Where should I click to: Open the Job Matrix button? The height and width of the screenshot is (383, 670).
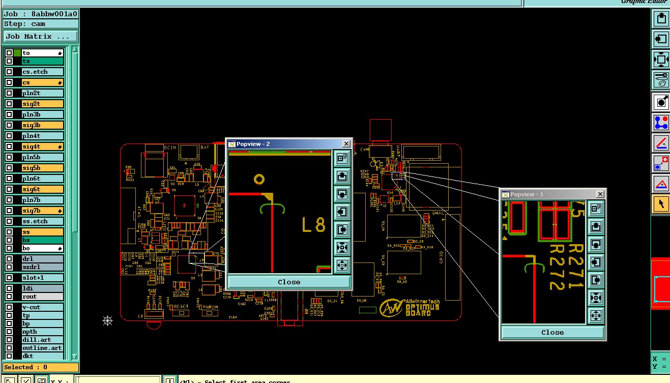tap(41, 36)
